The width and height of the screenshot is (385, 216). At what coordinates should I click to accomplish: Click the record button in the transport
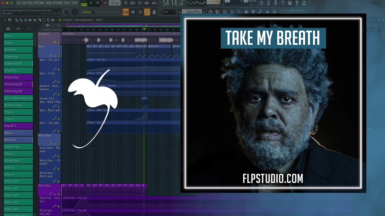tap(105, 3)
